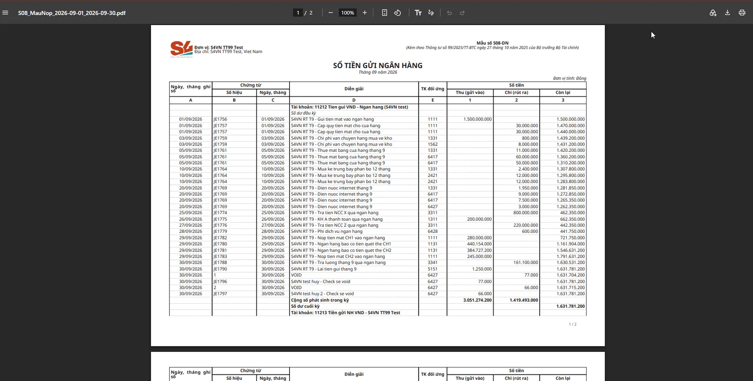Click voucher number JE1774
The image size is (753, 381).
220,213
